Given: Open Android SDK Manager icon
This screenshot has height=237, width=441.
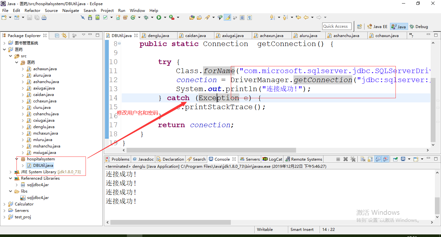Looking at the screenshot, I should coord(90,17).
